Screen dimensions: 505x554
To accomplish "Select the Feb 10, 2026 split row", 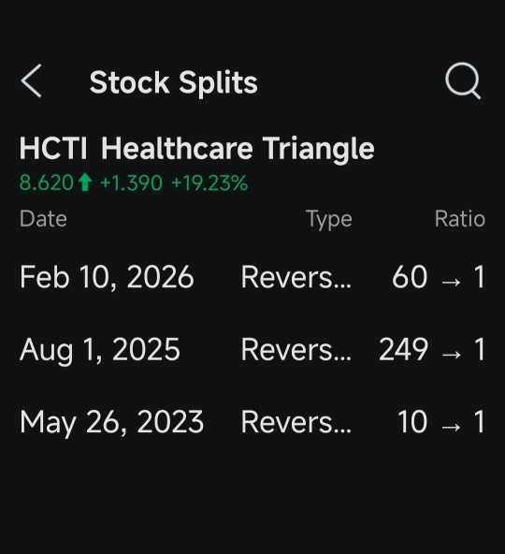I will (252, 277).
